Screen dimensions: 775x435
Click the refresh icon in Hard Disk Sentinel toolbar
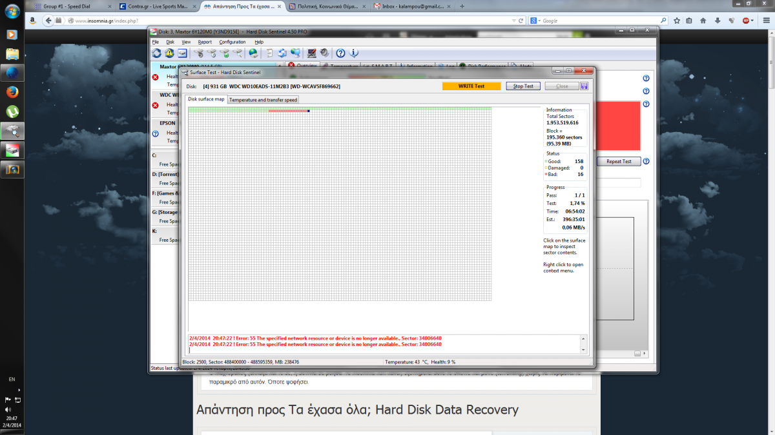click(157, 53)
